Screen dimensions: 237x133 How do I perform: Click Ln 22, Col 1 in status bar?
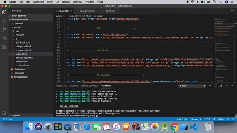point(183,119)
